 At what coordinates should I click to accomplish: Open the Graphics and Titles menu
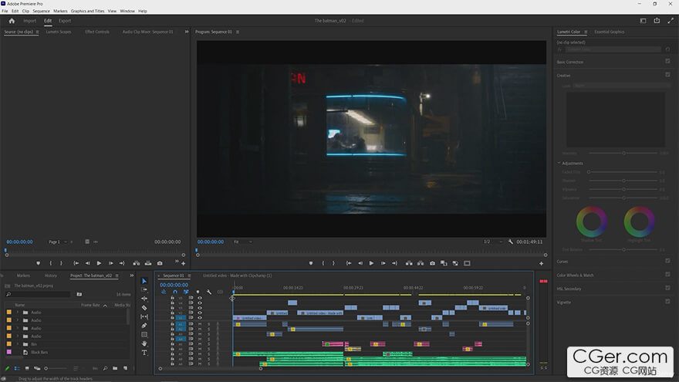(x=87, y=11)
